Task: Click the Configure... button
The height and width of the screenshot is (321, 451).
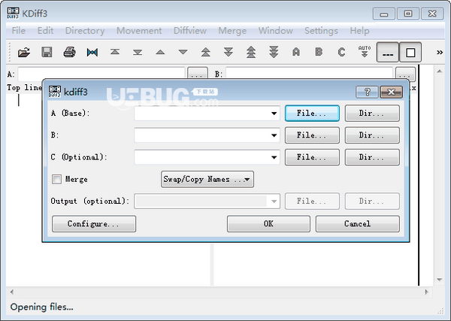Action: (x=94, y=223)
